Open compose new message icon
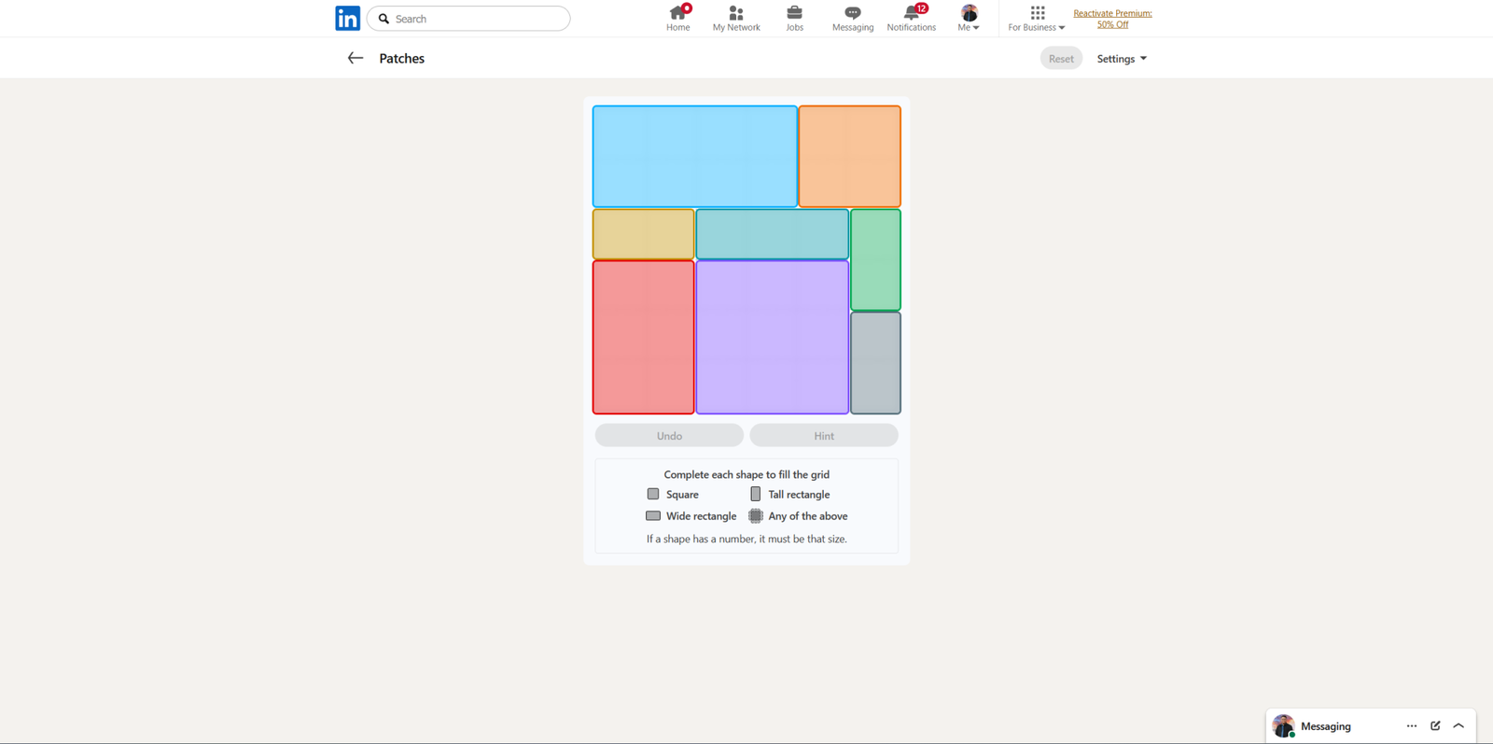This screenshot has height=744, width=1493. click(1435, 725)
